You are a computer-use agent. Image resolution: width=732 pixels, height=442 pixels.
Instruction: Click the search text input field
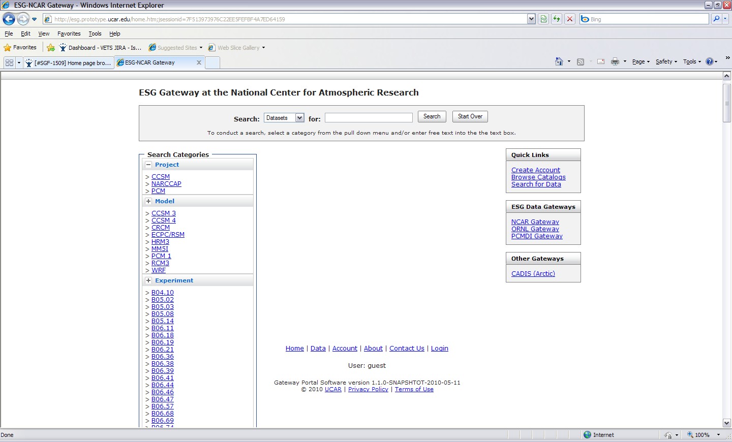369,118
